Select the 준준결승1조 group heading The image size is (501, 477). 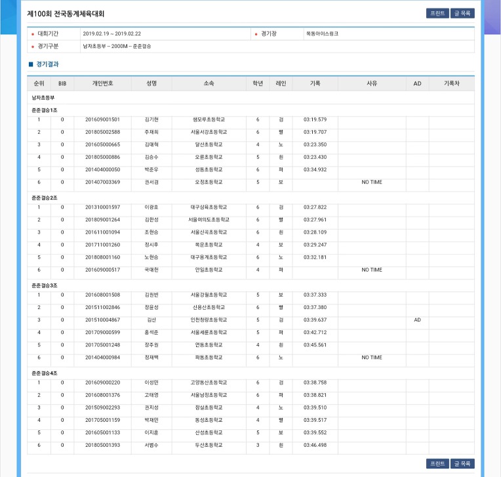point(45,110)
